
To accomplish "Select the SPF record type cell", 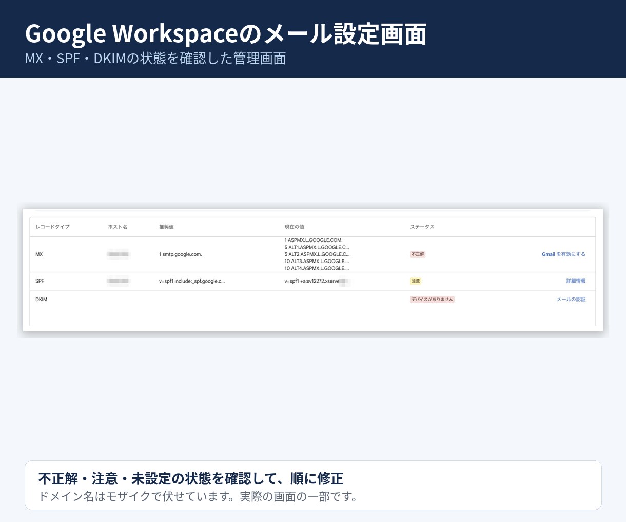I will (40, 281).
